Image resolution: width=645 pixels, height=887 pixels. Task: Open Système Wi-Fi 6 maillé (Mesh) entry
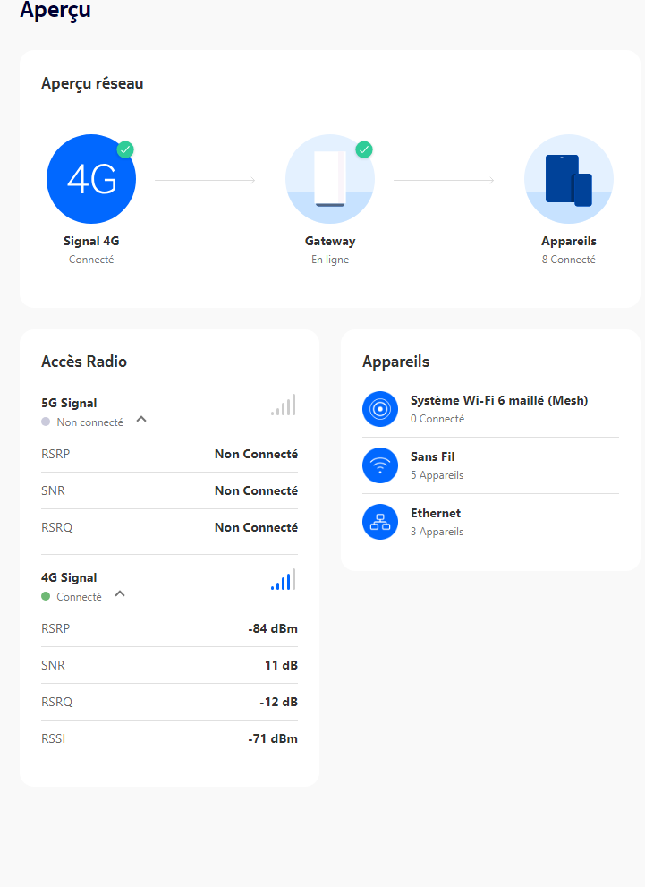point(490,409)
